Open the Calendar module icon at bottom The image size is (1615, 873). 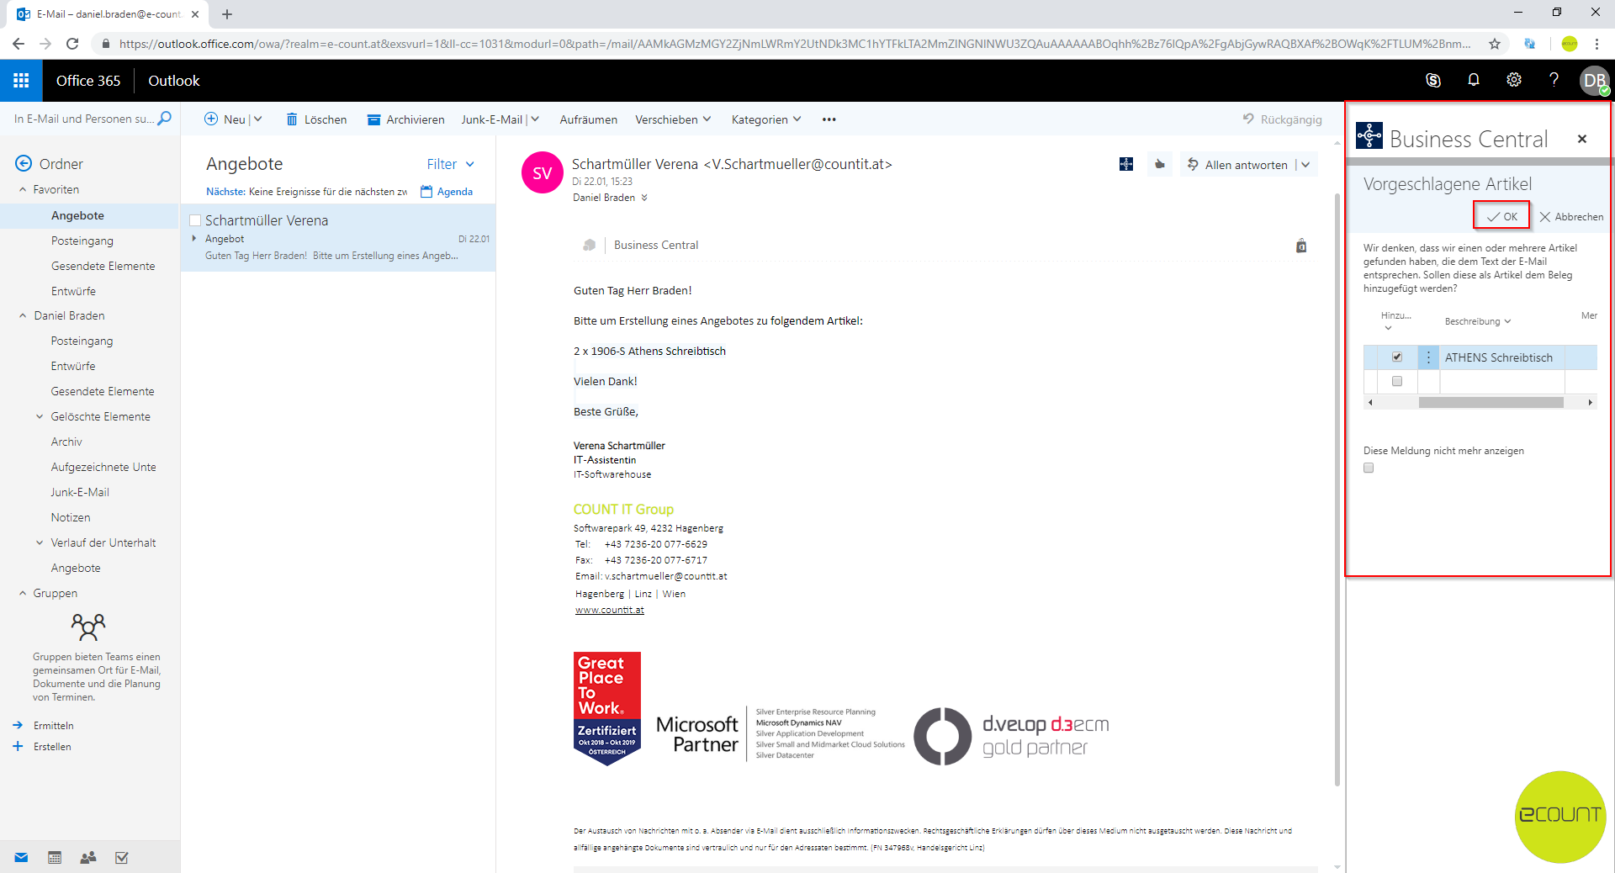coord(55,857)
